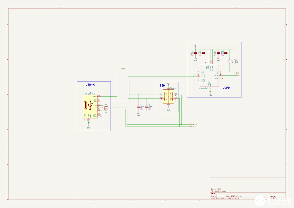The image size is (294, 208).
Task: Click the GND symbol under capacitor C4
Action: (138, 114)
